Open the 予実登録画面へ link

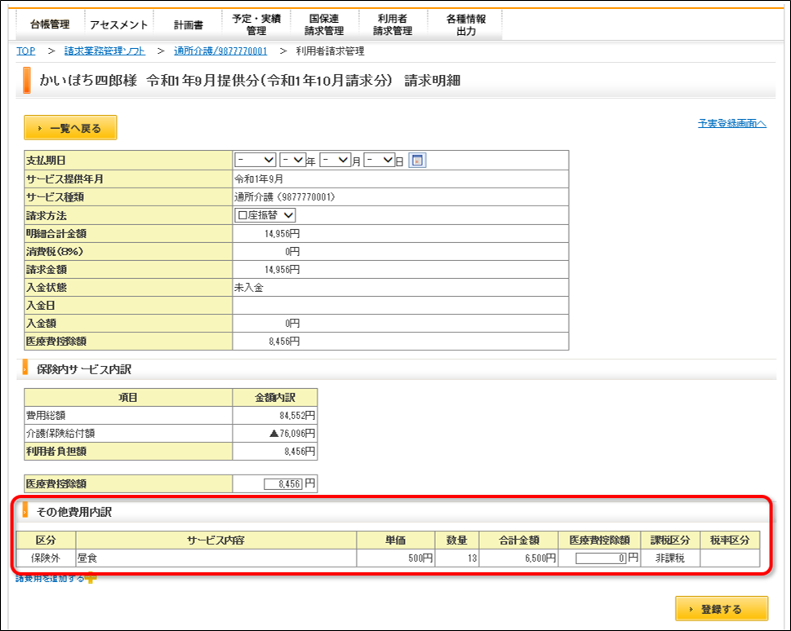pos(732,123)
